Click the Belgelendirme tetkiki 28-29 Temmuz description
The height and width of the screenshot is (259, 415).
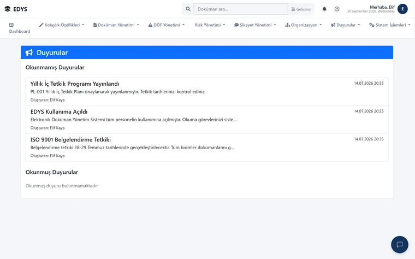[x=132, y=148]
